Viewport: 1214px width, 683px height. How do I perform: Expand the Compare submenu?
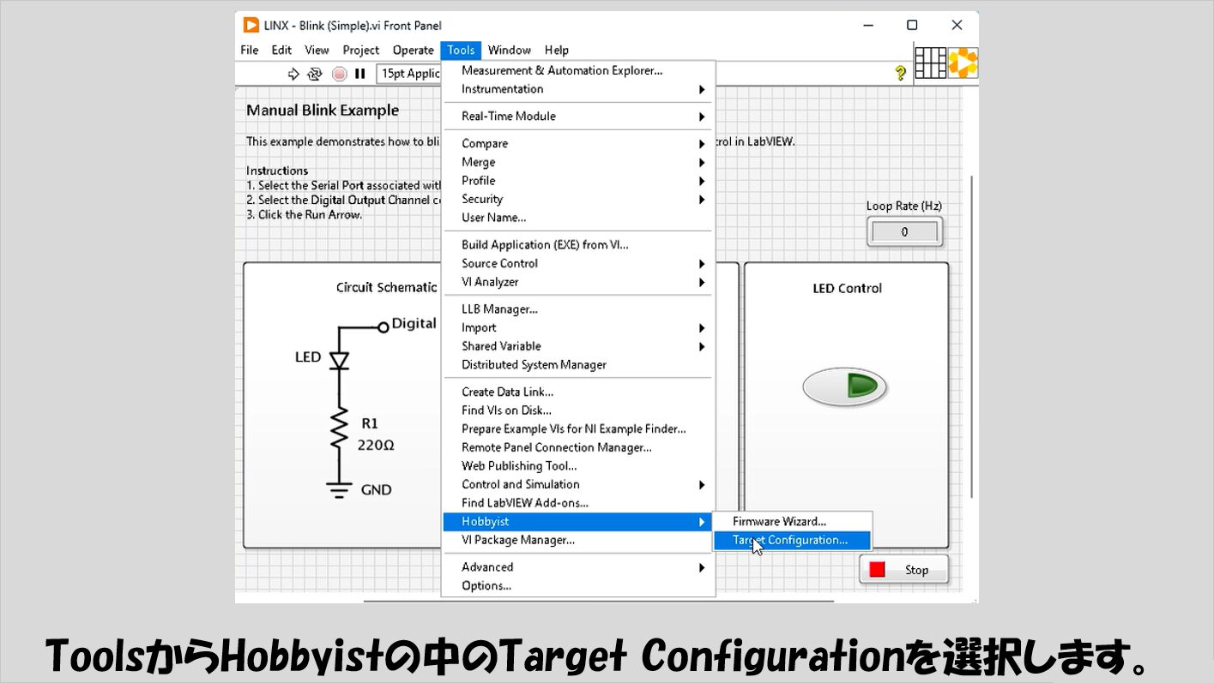pos(577,144)
